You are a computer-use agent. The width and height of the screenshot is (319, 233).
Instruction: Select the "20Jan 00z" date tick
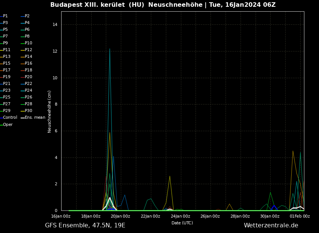(x=120, y=216)
